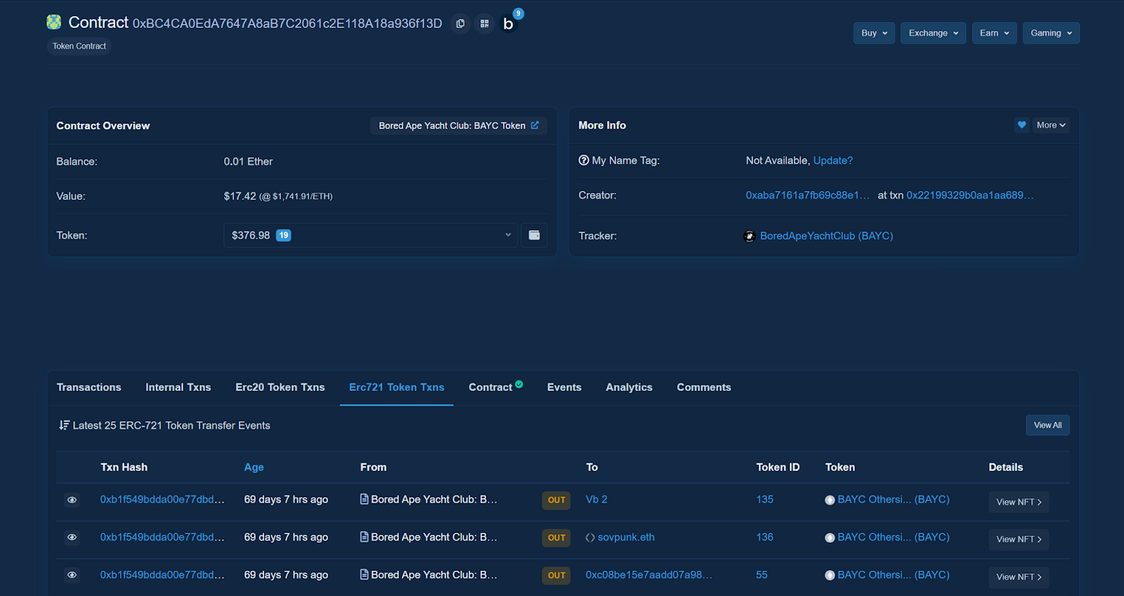
Task: Open the Exchange dropdown menu
Action: pyautogui.click(x=933, y=33)
